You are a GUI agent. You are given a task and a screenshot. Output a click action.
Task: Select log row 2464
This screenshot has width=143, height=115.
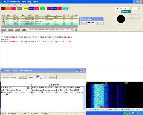click(x=39, y=18)
